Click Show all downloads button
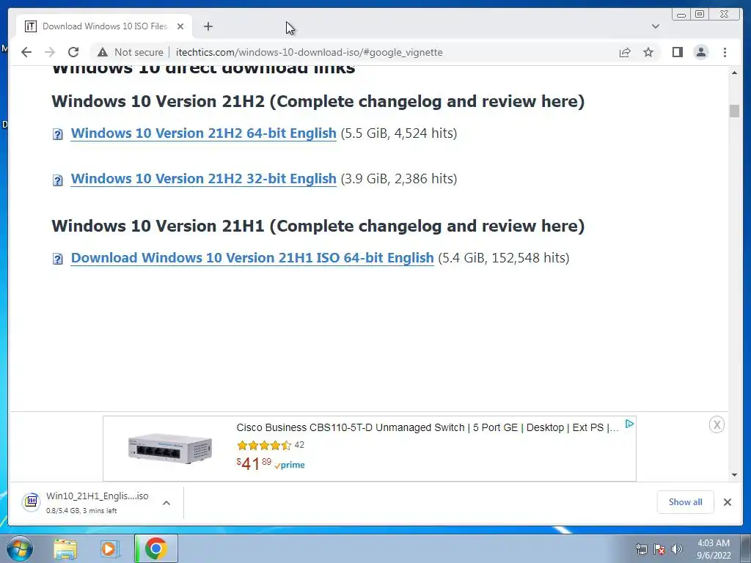Image resolution: width=751 pixels, height=563 pixels. pos(686,501)
